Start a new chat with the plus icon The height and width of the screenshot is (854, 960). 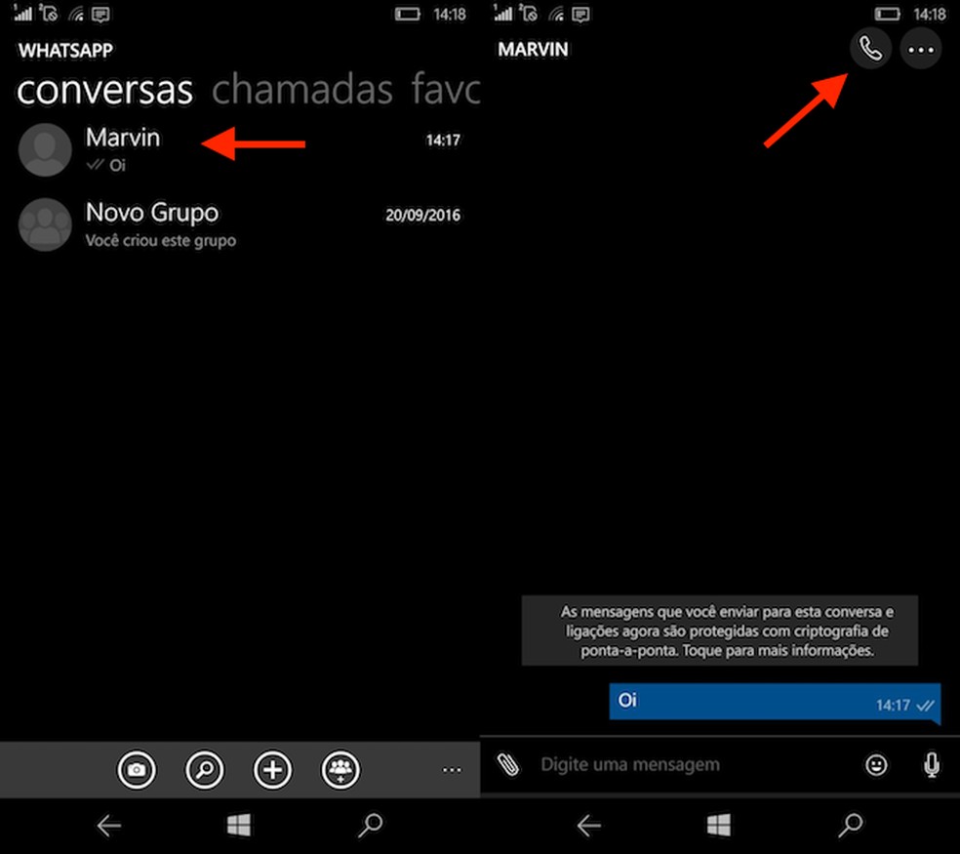click(x=272, y=769)
